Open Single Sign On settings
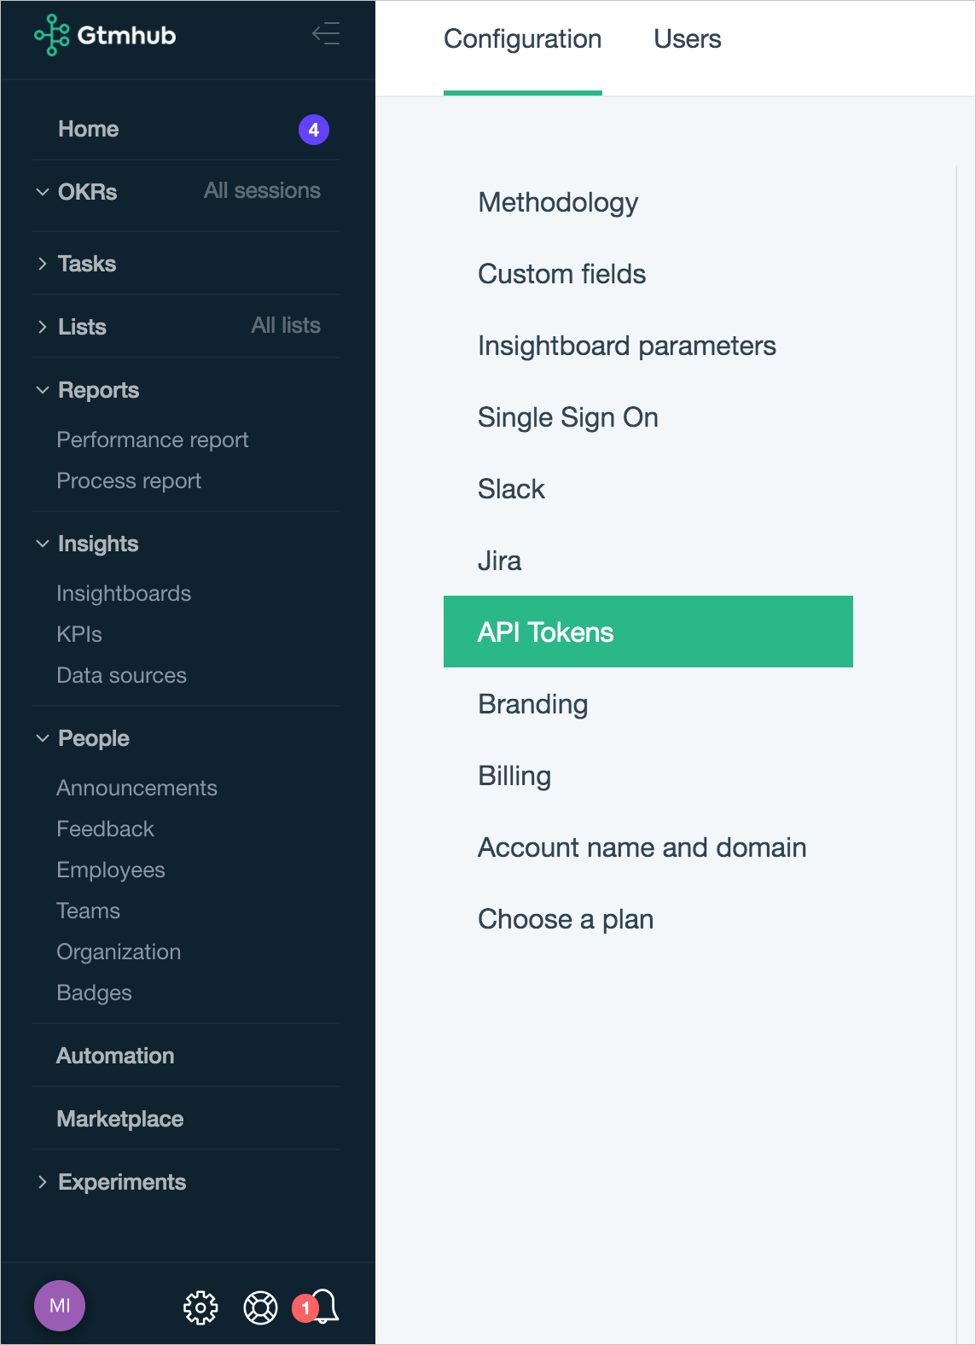Screen dimensions: 976x1345 point(568,417)
